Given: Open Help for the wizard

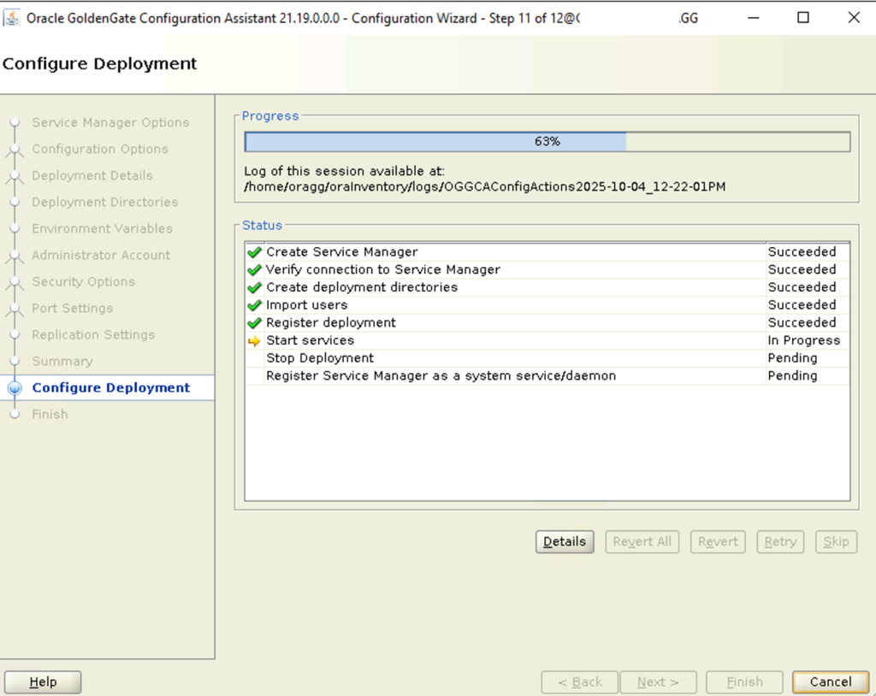Looking at the screenshot, I should (x=43, y=682).
